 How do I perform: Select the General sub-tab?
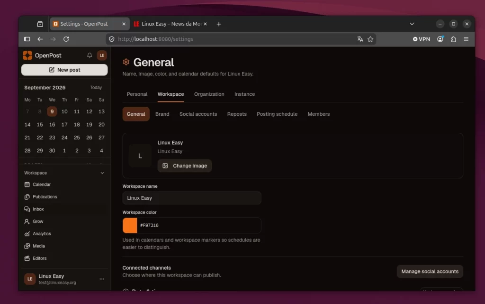136,114
